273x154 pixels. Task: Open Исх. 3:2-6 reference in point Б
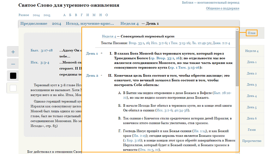tap(164, 110)
